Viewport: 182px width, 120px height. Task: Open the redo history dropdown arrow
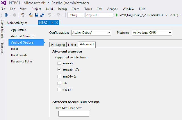click(x=63, y=15)
